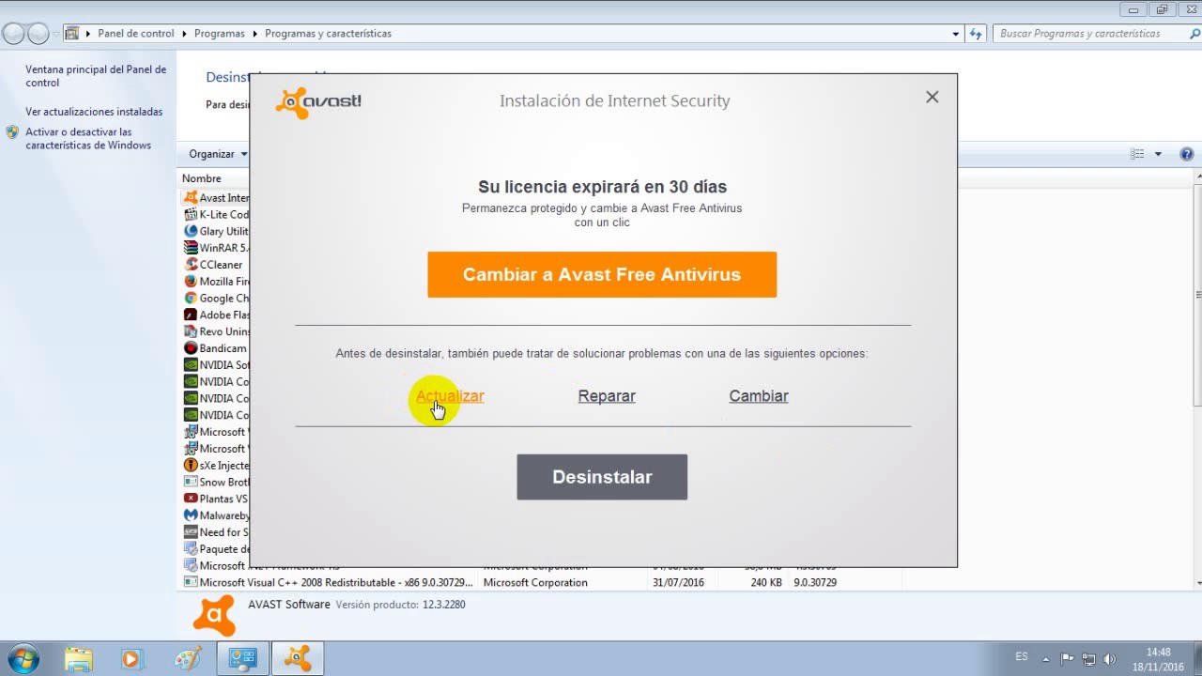This screenshot has width=1202, height=676.
Task: Click the Adobe Flash program icon
Action: point(191,315)
